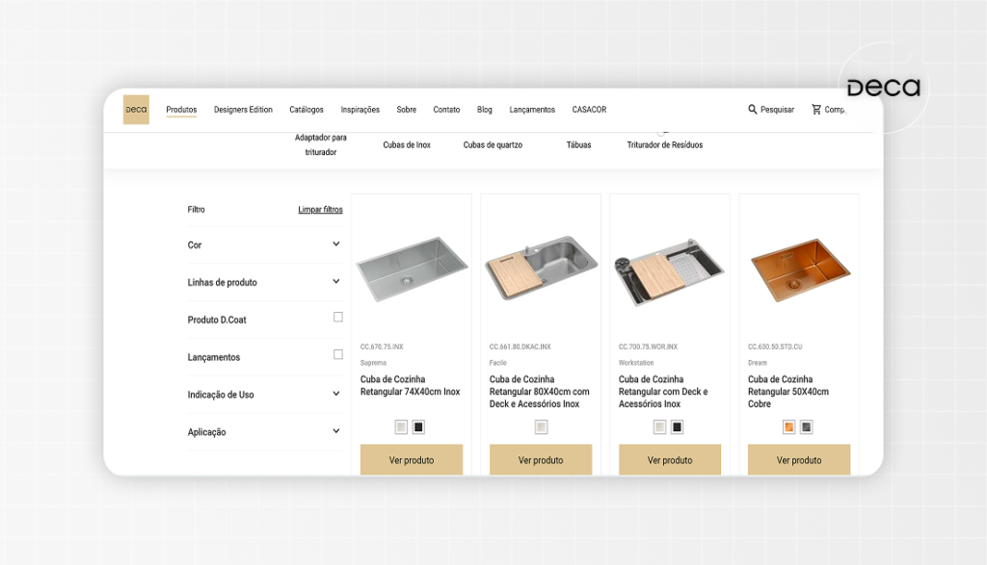Click the Workstation line label
This screenshot has height=565, width=987.
(x=636, y=363)
